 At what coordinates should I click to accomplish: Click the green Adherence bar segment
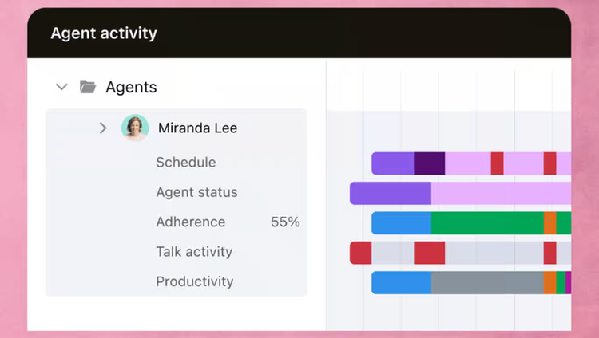click(487, 222)
